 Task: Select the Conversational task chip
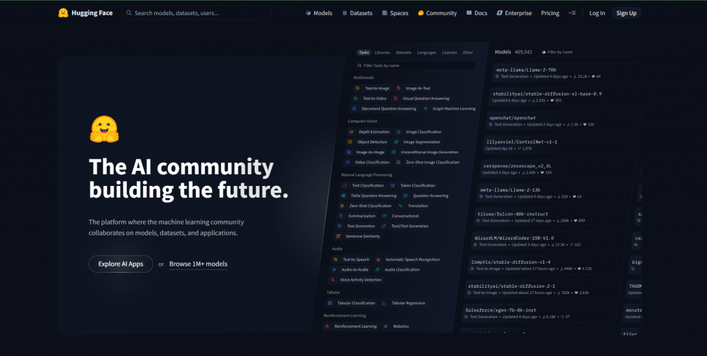401,216
